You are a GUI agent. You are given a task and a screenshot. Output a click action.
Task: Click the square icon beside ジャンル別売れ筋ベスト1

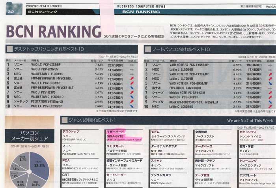[x=65, y=120]
